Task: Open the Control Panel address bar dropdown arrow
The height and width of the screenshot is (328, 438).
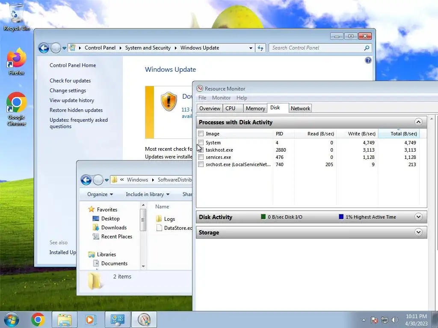Action: click(251, 48)
